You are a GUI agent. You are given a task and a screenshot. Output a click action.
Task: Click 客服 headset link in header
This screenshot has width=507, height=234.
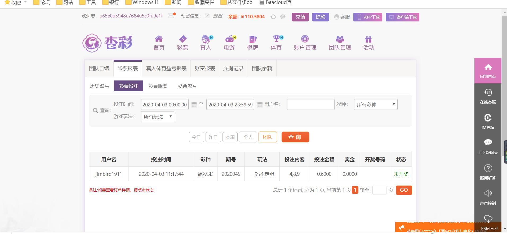pyautogui.click(x=342, y=17)
